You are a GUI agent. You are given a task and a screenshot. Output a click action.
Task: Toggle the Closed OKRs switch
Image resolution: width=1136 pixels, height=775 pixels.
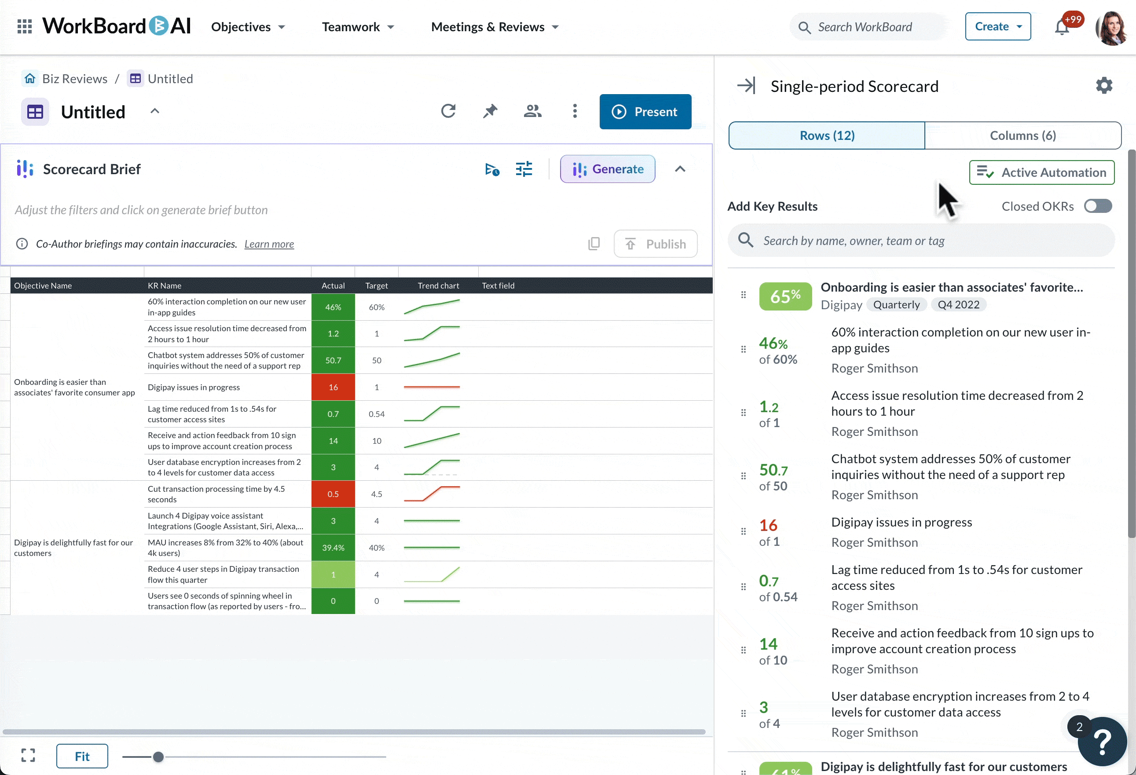click(x=1098, y=206)
